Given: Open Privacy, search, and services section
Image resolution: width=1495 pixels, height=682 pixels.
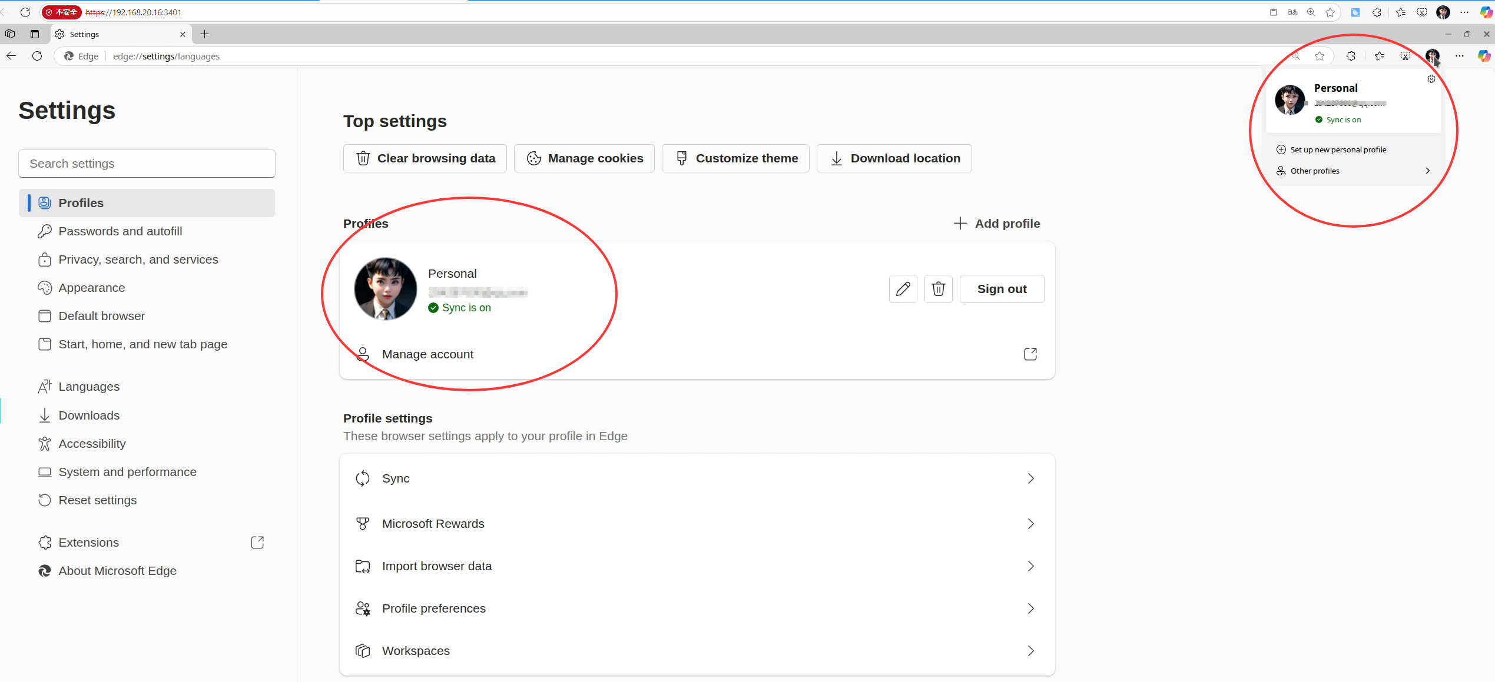Looking at the screenshot, I should [138, 260].
